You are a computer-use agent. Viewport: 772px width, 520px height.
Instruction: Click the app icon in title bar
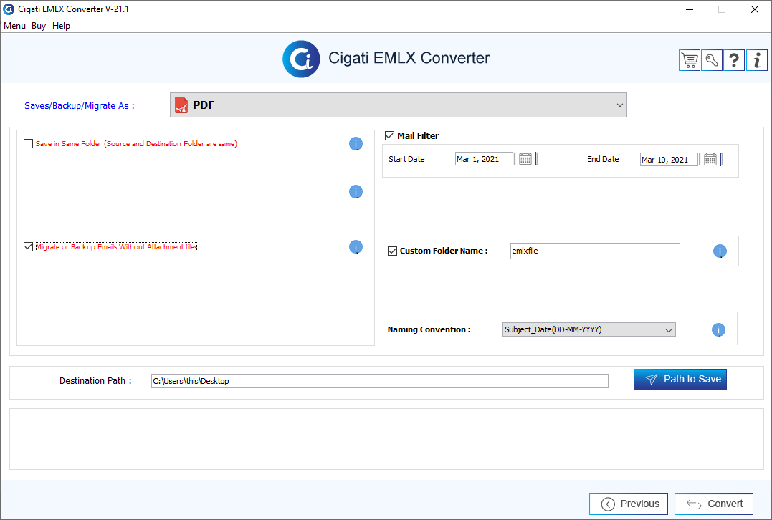[9, 9]
